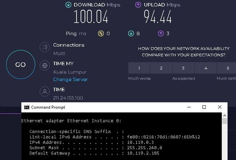Click the globe server icon
This screenshot has width=236, height=160.
pos(45,67)
